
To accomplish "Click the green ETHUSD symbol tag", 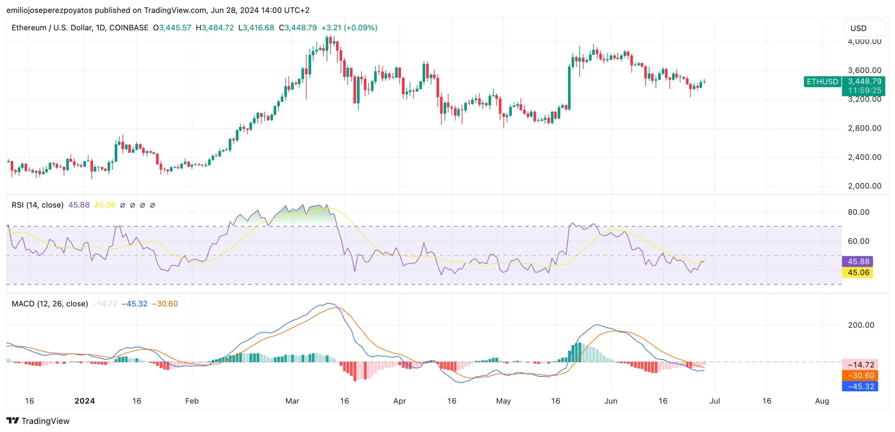I will tap(822, 82).
